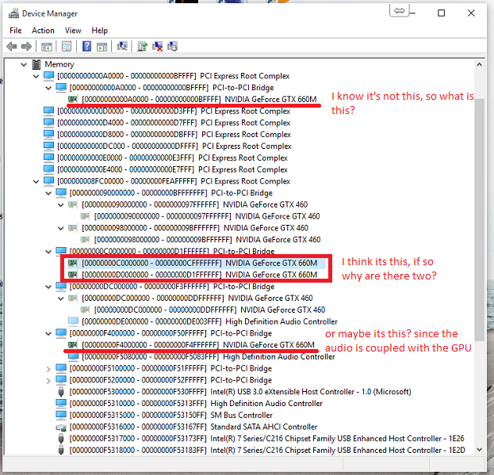Select Root Complex 00000000000D8000 - 00000000000DBFFF
This screenshot has width=494, height=475.
pos(174,135)
